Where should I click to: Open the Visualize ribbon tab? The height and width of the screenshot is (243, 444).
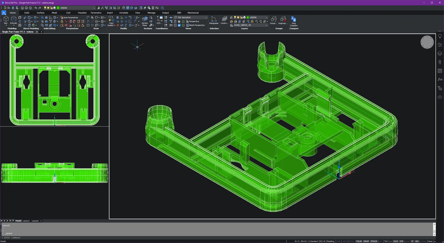[82, 13]
